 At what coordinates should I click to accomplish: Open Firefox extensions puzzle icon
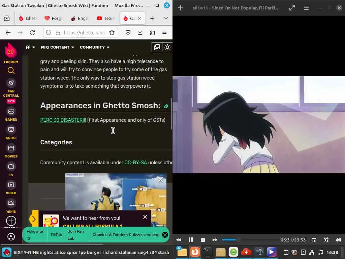coord(152,33)
